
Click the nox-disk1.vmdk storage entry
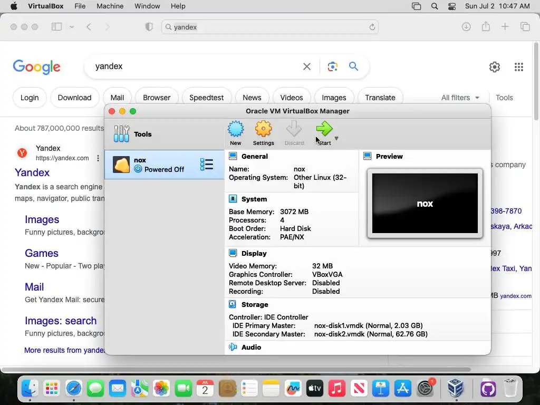click(368, 325)
